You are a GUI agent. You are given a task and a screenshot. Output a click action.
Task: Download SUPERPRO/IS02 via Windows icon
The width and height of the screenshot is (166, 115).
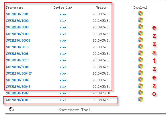coord(140,93)
